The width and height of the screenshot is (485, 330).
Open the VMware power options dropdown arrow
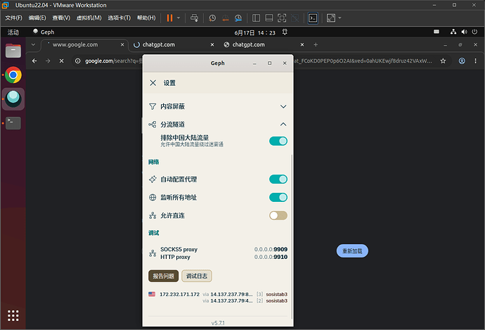tap(179, 18)
